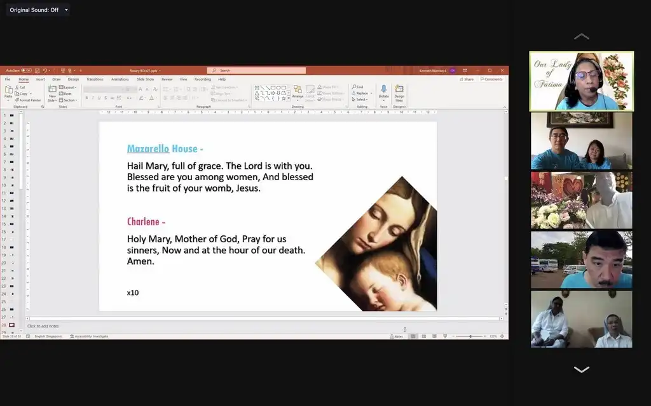Image resolution: width=651 pixels, height=406 pixels.
Task: Select slide 28 thumbnail in panel
Action: click(11, 325)
